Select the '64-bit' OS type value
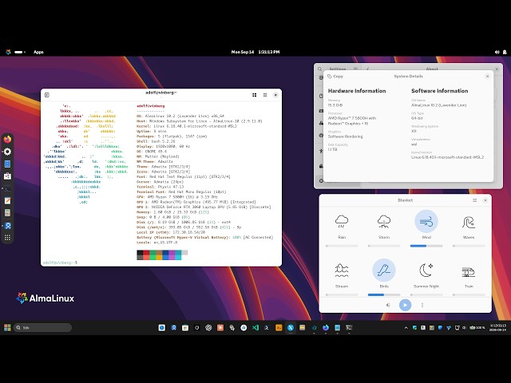511x383 pixels. (x=417, y=118)
